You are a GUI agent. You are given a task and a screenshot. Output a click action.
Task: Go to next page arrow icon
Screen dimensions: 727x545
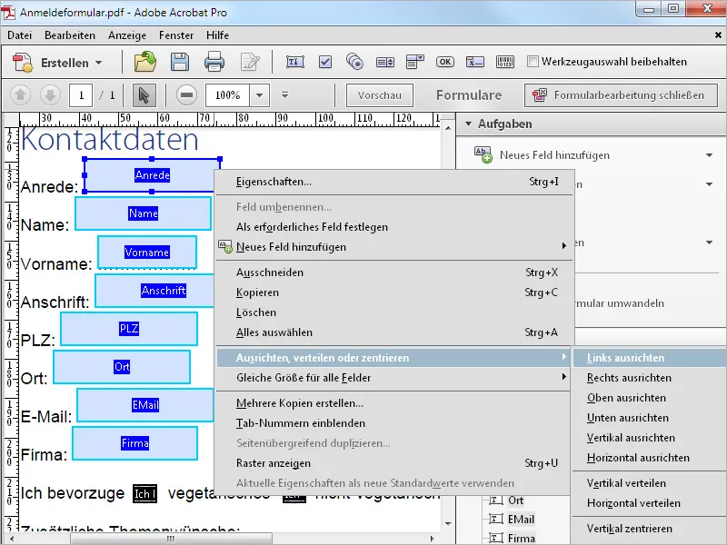[50, 95]
